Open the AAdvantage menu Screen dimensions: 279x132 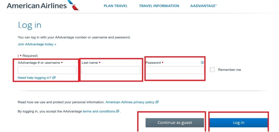pyautogui.click(x=203, y=6)
